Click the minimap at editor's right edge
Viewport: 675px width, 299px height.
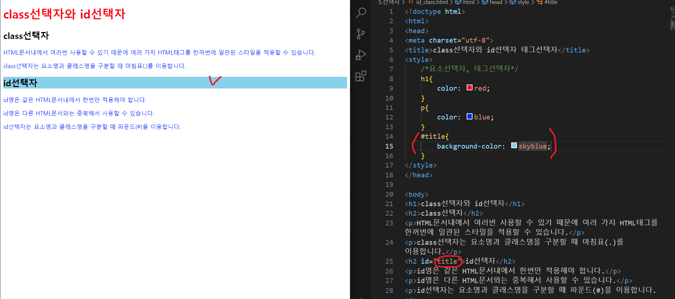point(672,18)
